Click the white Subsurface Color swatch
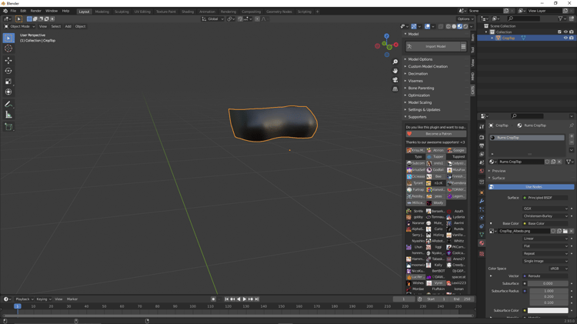Image resolution: width=577 pixels, height=324 pixels. click(548, 310)
